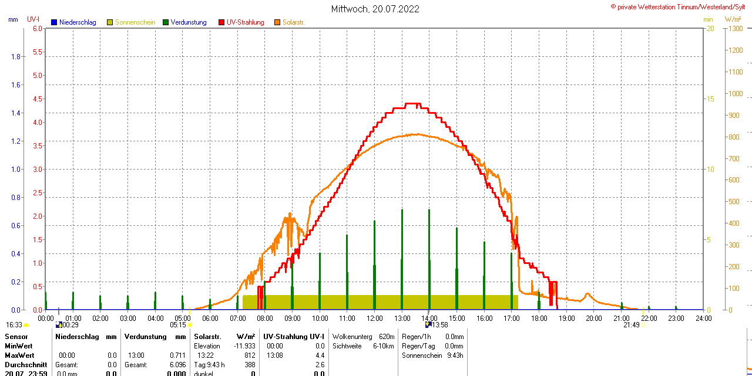Click the UV-Strahlung legend label
This screenshot has height=376, width=752.
(x=245, y=22)
